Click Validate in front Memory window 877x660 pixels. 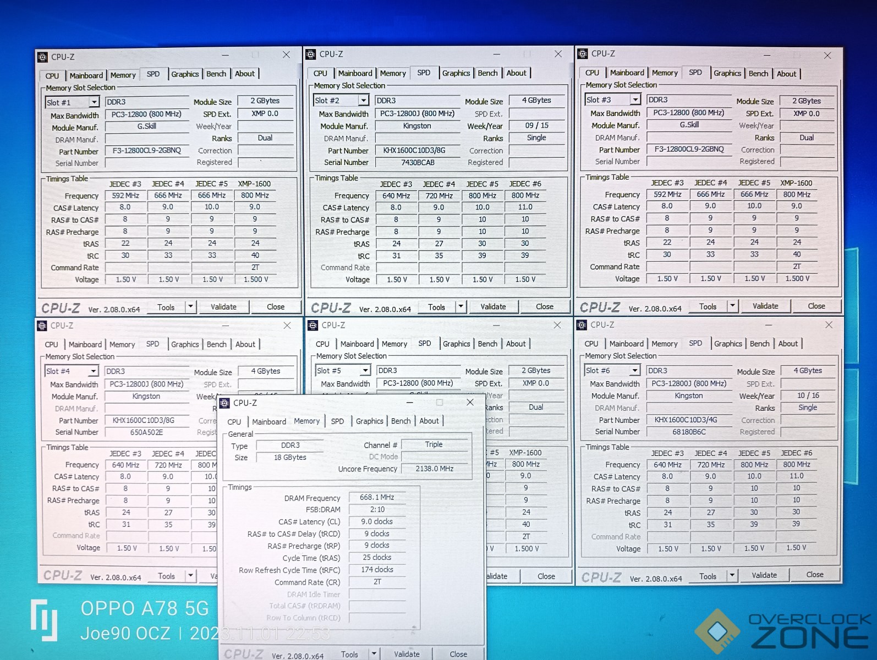click(x=407, y=654)
